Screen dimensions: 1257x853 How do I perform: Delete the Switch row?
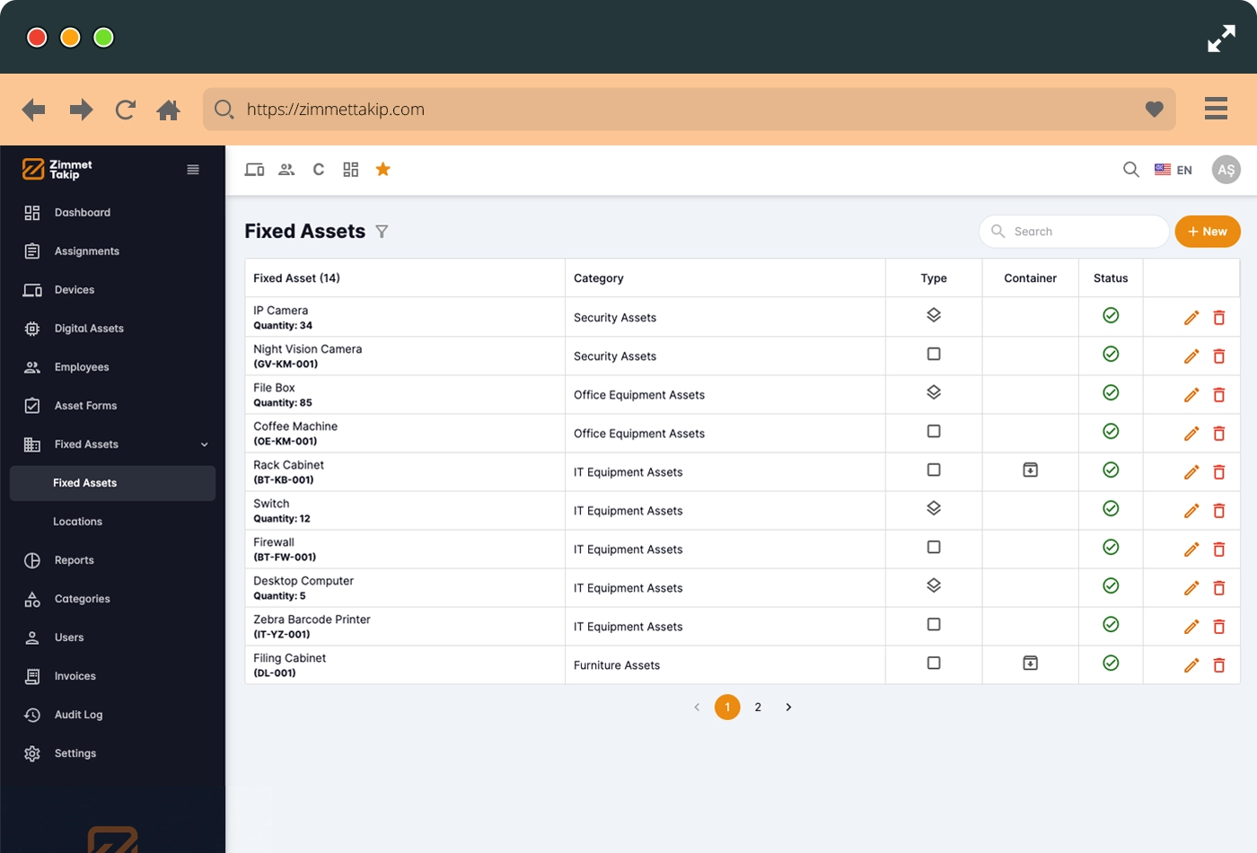click(1219, 511)
